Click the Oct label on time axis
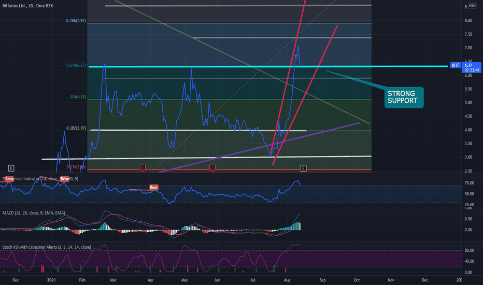The width and height of the screenshot is (483, 285). click(x=357, y=280)
